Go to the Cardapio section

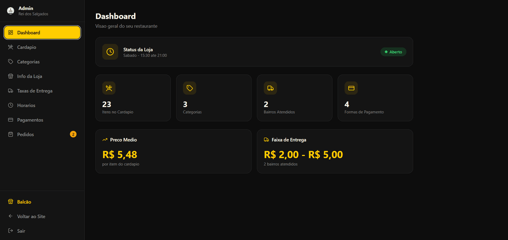coord(27,47)
